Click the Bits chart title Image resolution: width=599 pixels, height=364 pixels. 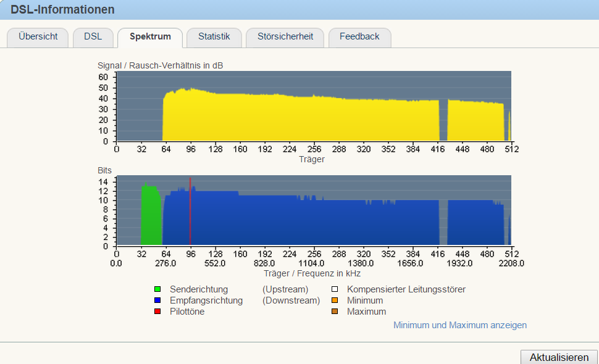pos(105,170)
